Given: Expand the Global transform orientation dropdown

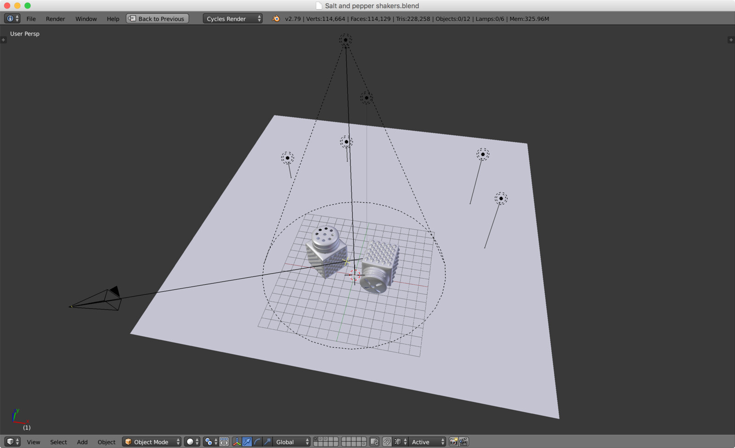Looking at the screenshot, I should coord(292,442).
